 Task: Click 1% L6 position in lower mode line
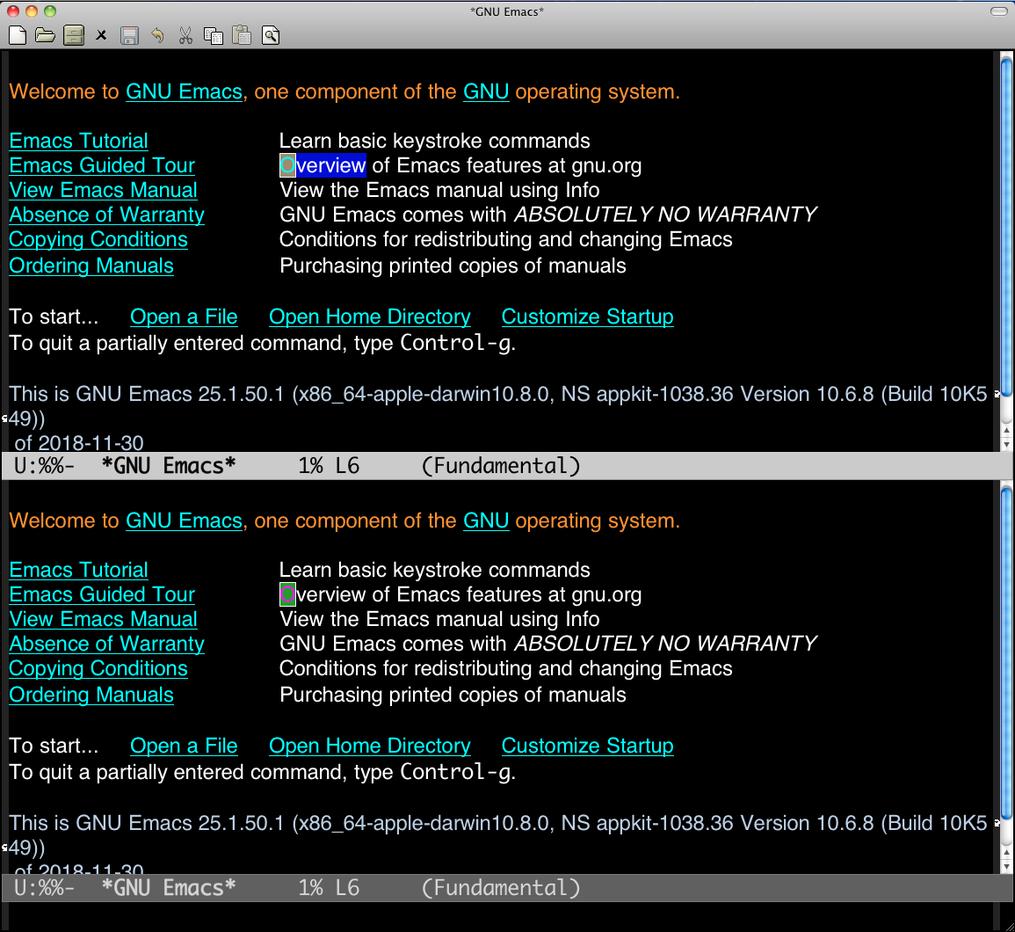(328, 888)
